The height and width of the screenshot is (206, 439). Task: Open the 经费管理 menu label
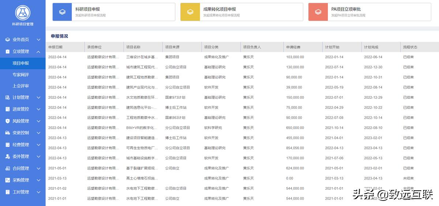tap(21, 145)
